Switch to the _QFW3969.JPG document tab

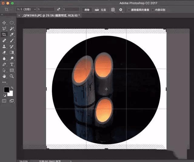50,15
